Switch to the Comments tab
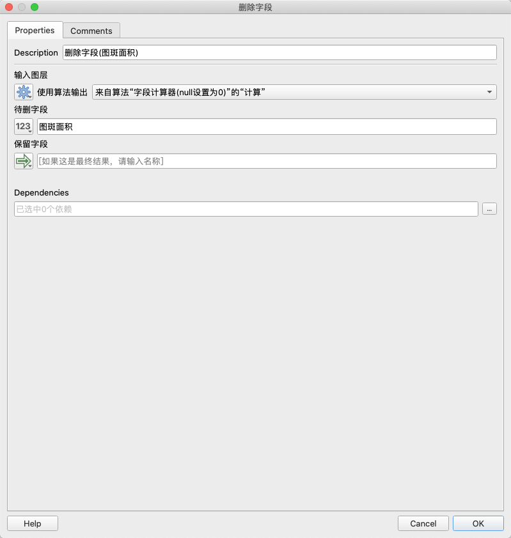The width and height of the screenshot is (511, 538). [91, 31]
